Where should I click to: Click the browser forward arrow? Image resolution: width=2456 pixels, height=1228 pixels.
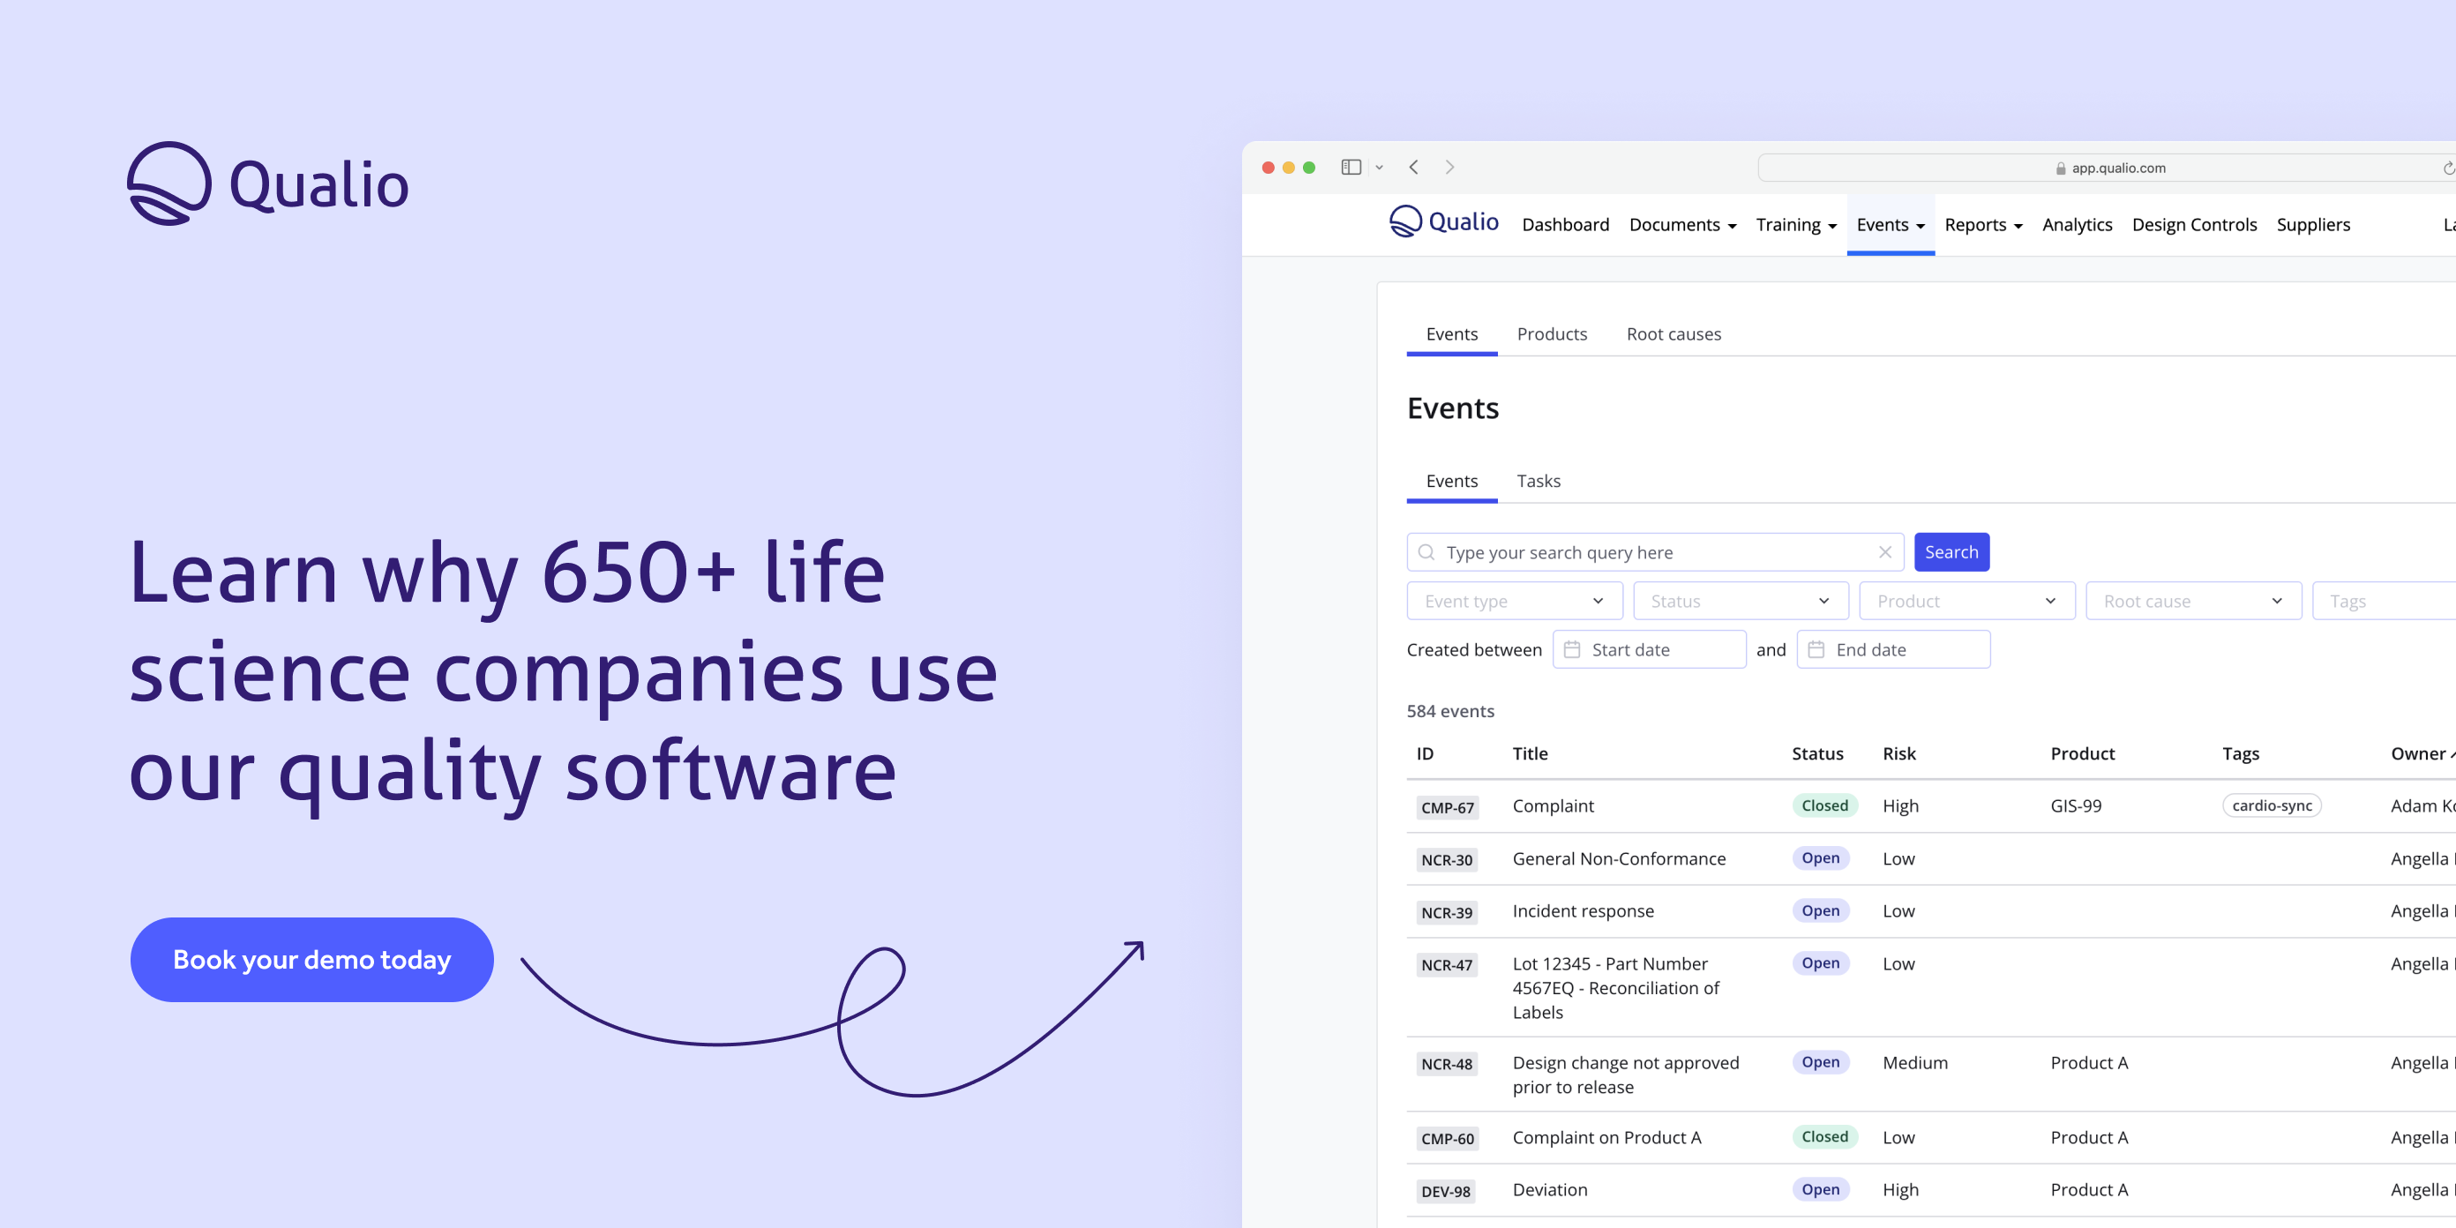click(x=1449, y=167)
